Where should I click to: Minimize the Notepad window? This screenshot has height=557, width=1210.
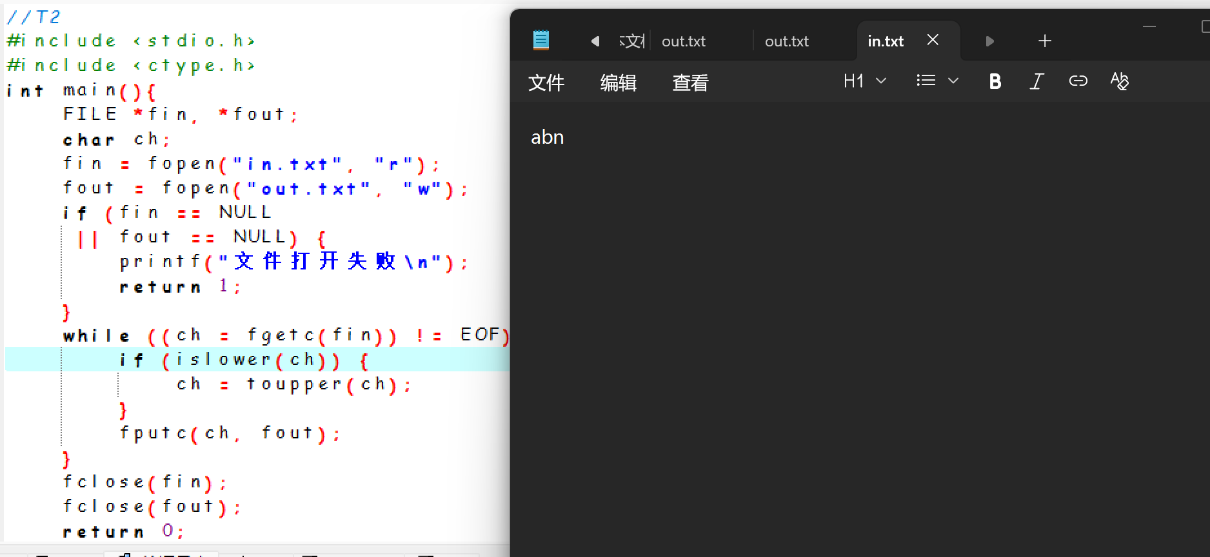coord(1149,26)
